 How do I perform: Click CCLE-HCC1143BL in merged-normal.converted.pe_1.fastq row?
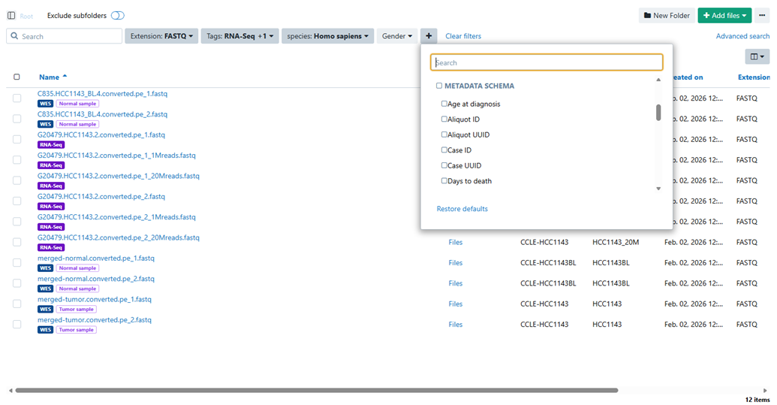pyautogui.click(x=548, y=263)
